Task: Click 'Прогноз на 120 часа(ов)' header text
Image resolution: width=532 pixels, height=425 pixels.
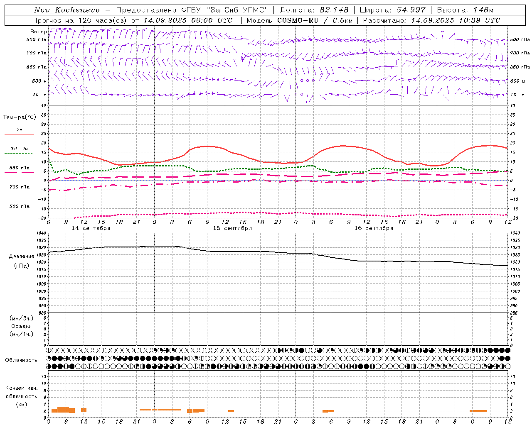Action: pyautogui.click(x=80, y=20)
